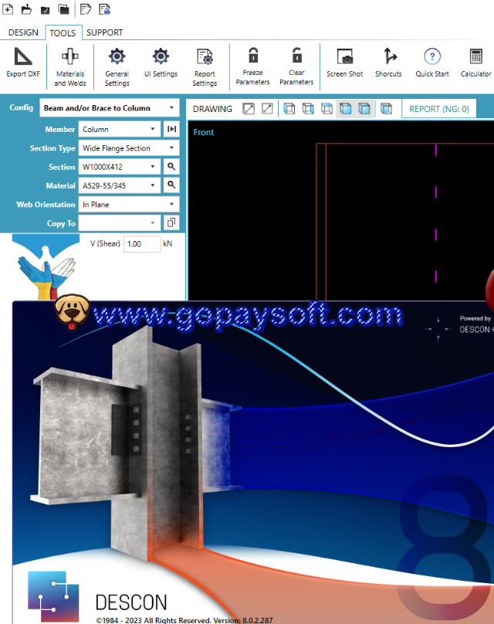Open the REPORT (NG: 0) tab

pyautogui.click(x=439, y=109)
